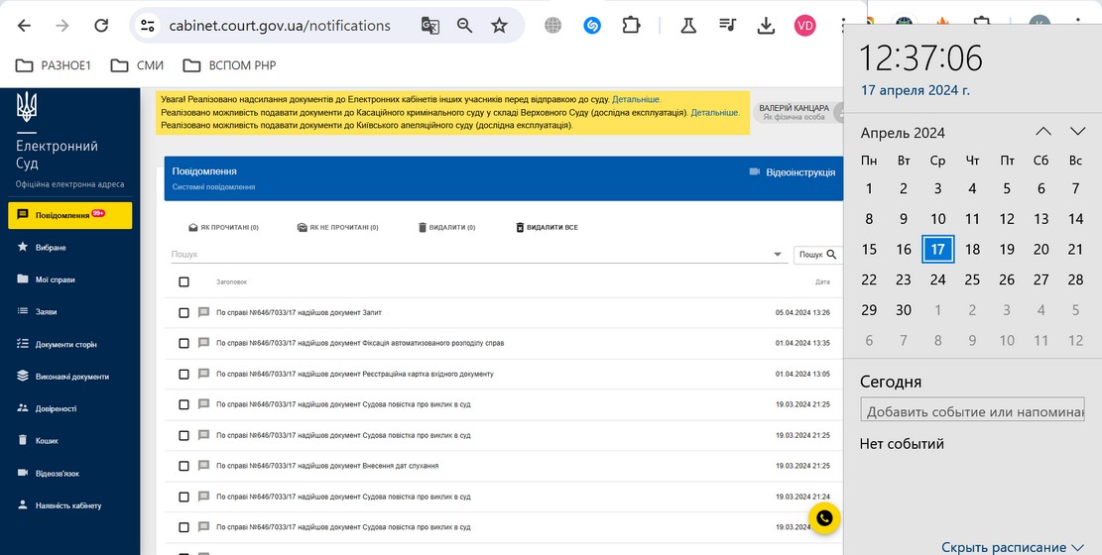1102x555 pixels.
Task: Click Видалити все delete-all button
Action: [547, 228]
